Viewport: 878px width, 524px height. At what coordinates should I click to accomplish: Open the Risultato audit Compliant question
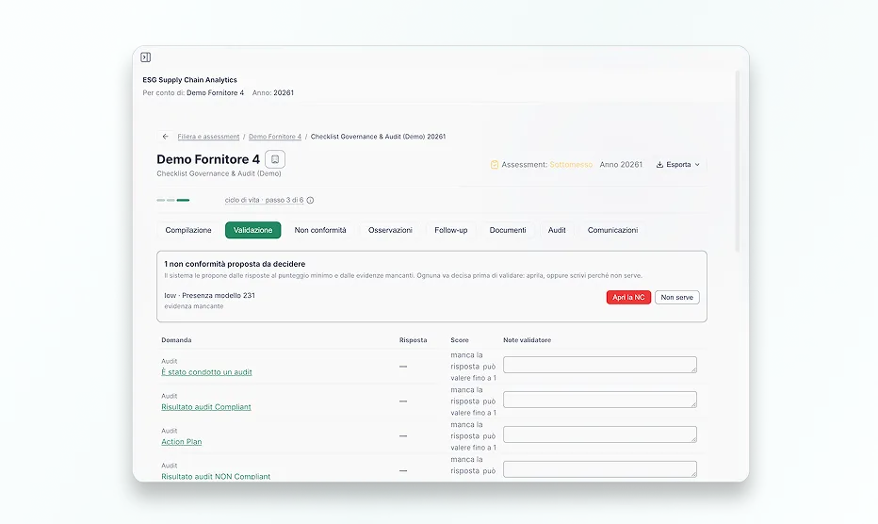[x=206, y=407]
